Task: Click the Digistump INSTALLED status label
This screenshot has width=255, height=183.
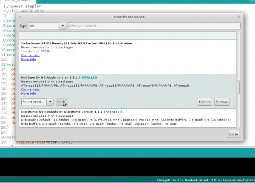Action: click(x=113, y=112)
